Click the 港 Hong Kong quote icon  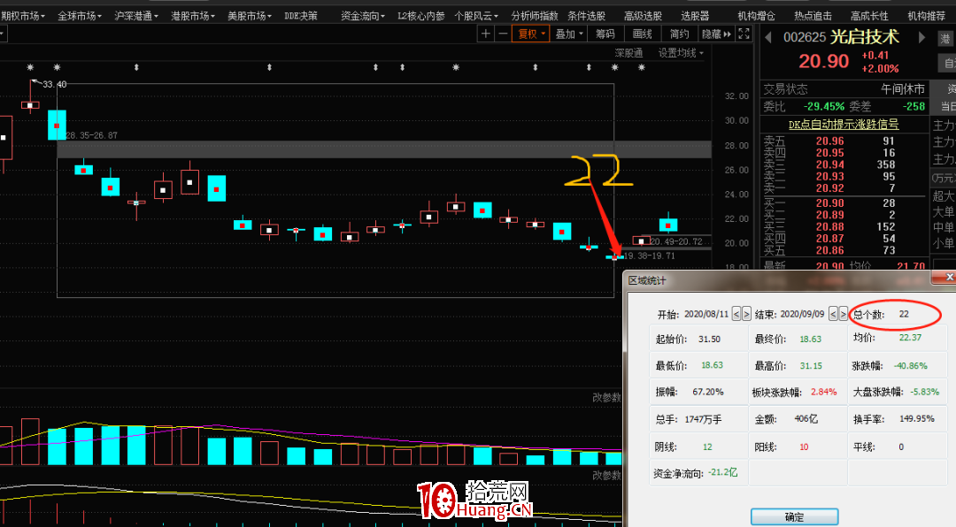pyautogui.click(x=945, y=38)
